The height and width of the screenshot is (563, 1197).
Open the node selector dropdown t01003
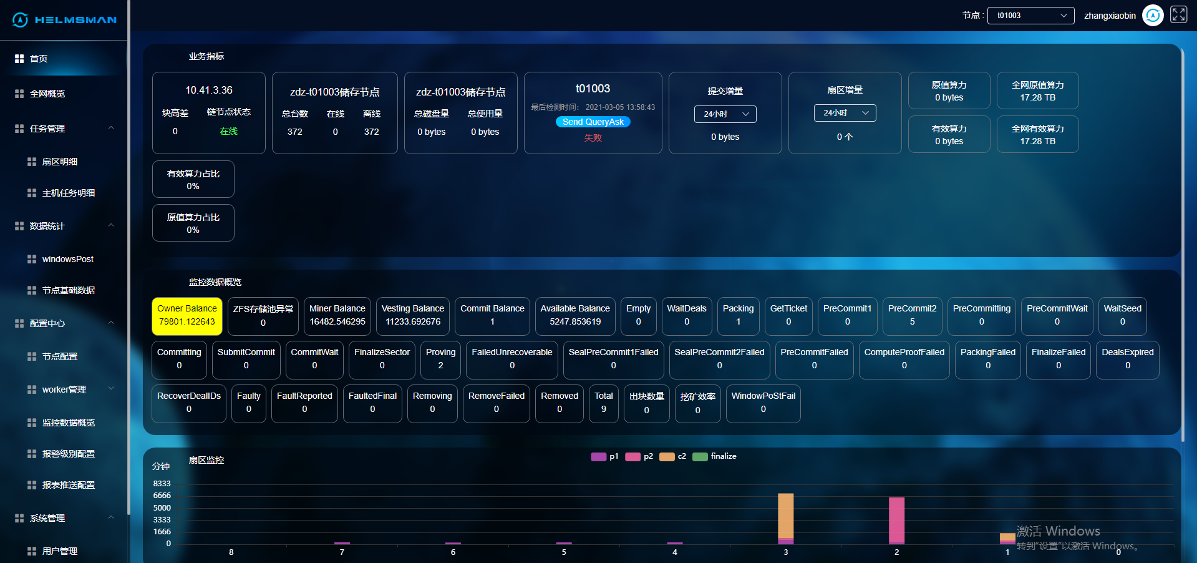tap(1030, 16)
